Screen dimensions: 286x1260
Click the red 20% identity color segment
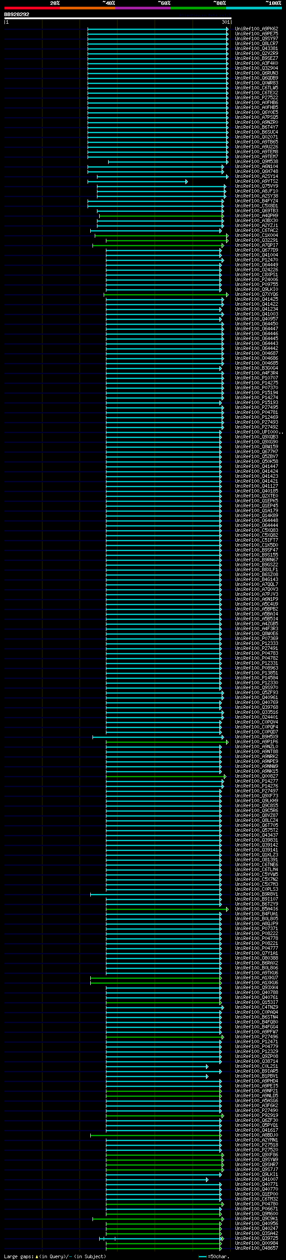click(32, 8)
